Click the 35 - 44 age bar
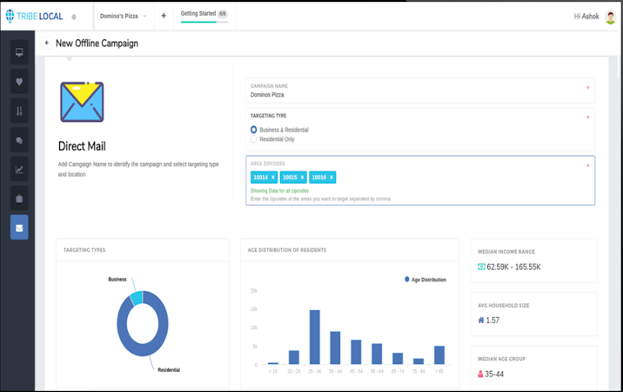The image size is (623, 392). pos(335,348)
